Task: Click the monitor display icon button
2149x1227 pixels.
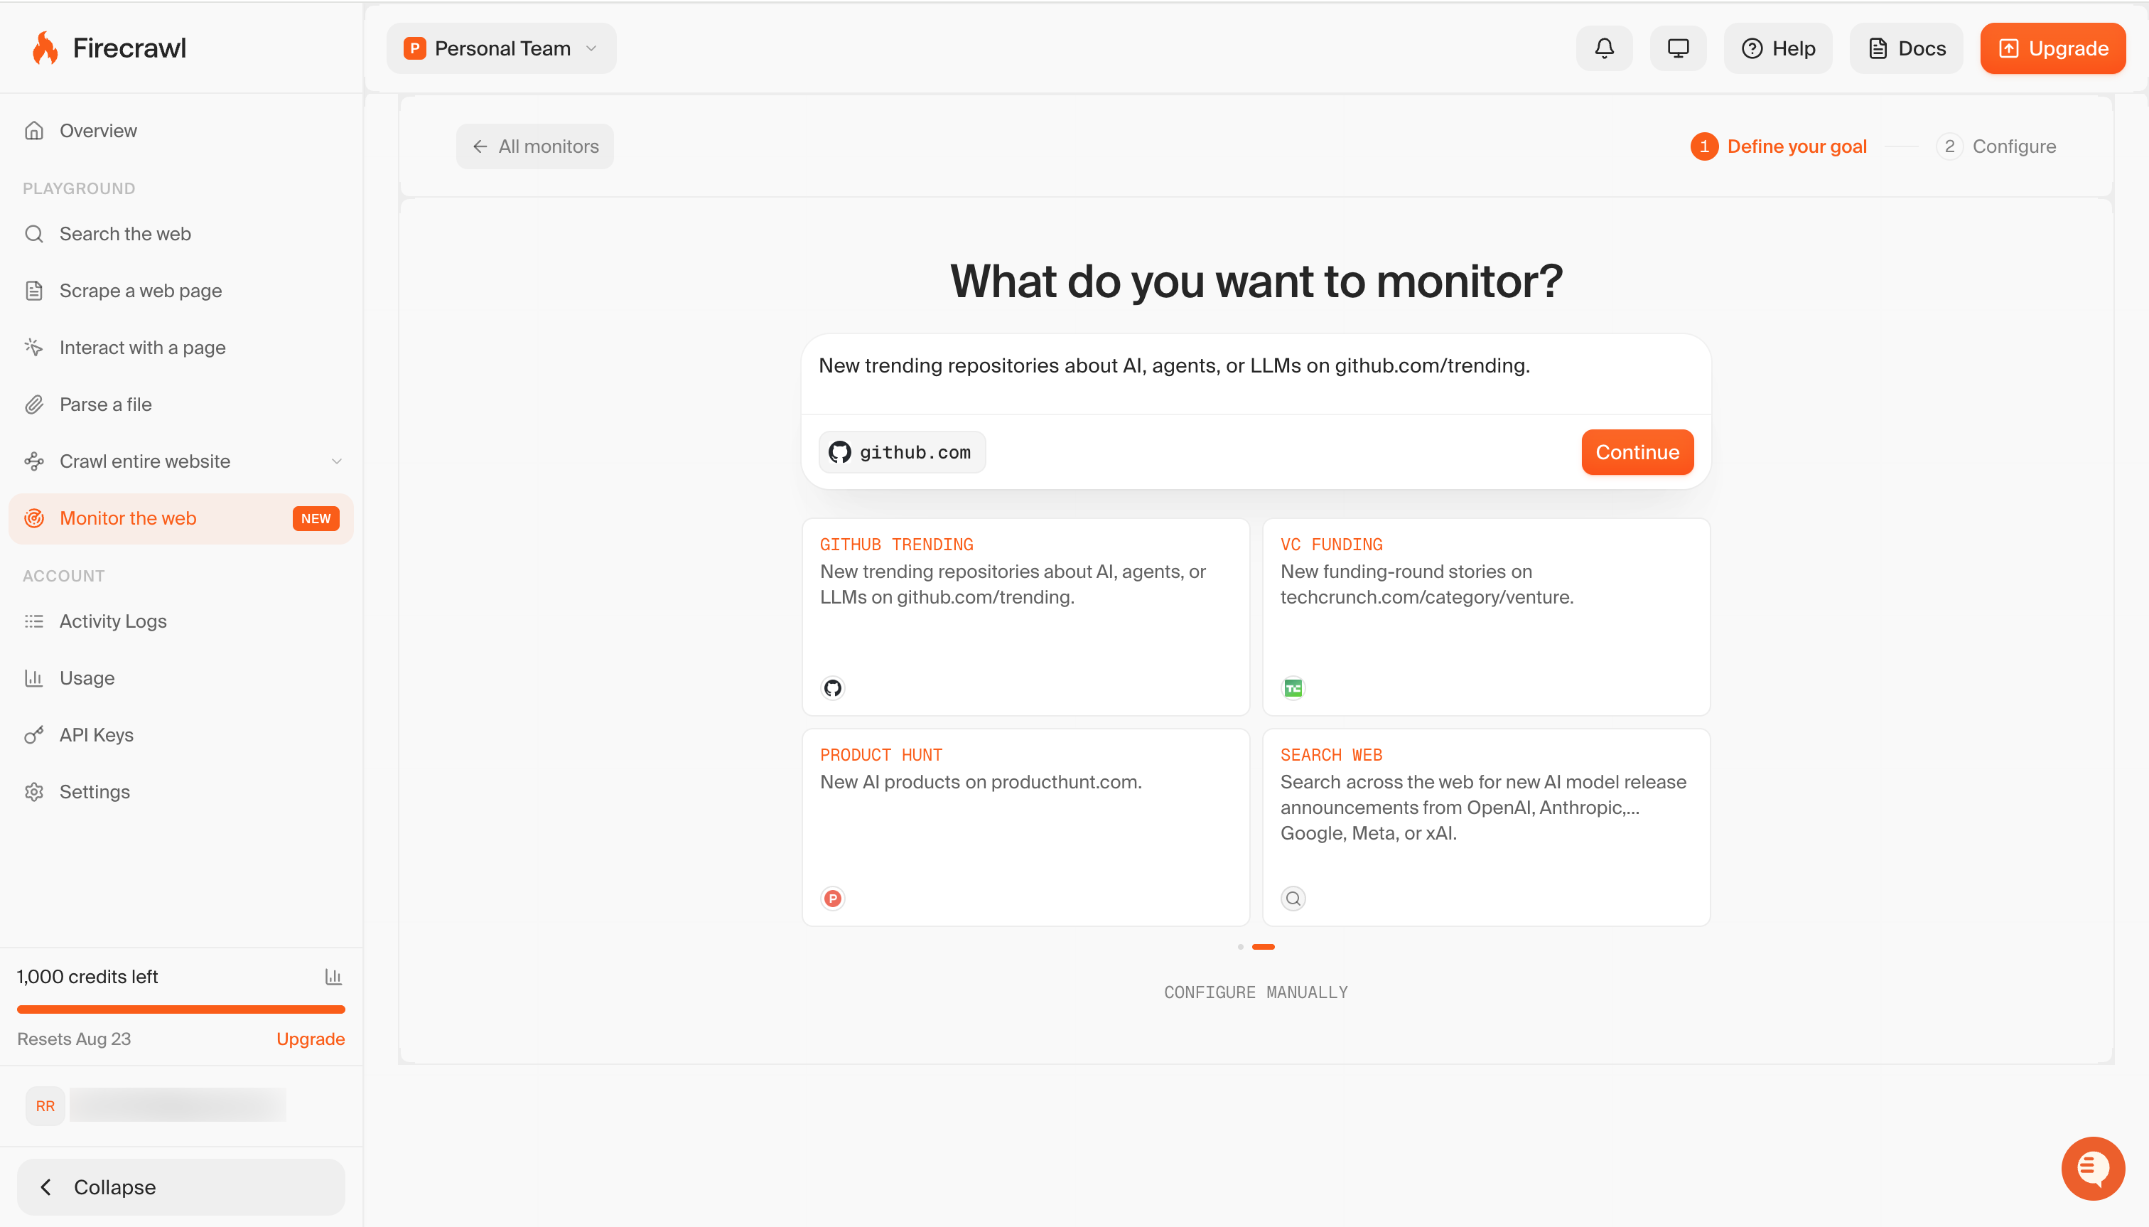Action: (1677, 48)
